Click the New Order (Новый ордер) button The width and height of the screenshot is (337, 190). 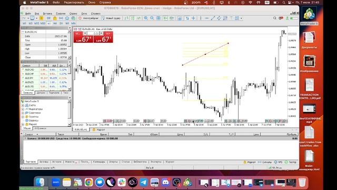(x=111, y=18)
